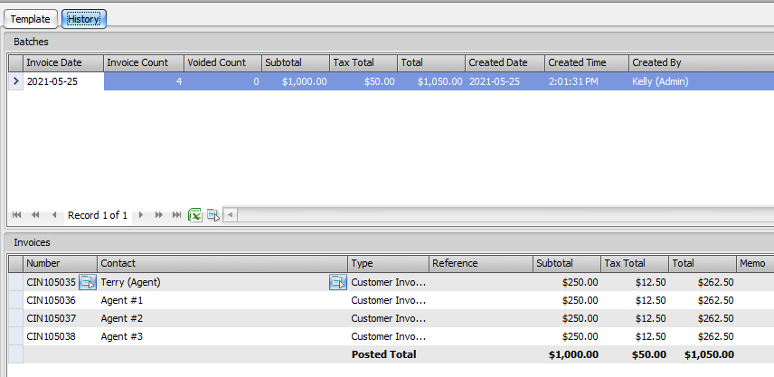774x377 pixels.
Task: Open Terry (Agent) contact via drill-down icon
Action: tap(338, 282)
